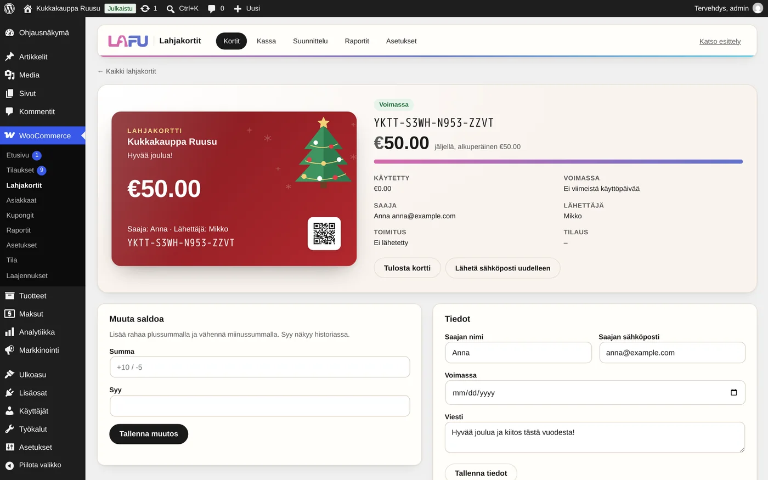768x480 pixels.
Task: Click the Työkalut wrench icon
Action: (9, 429)
